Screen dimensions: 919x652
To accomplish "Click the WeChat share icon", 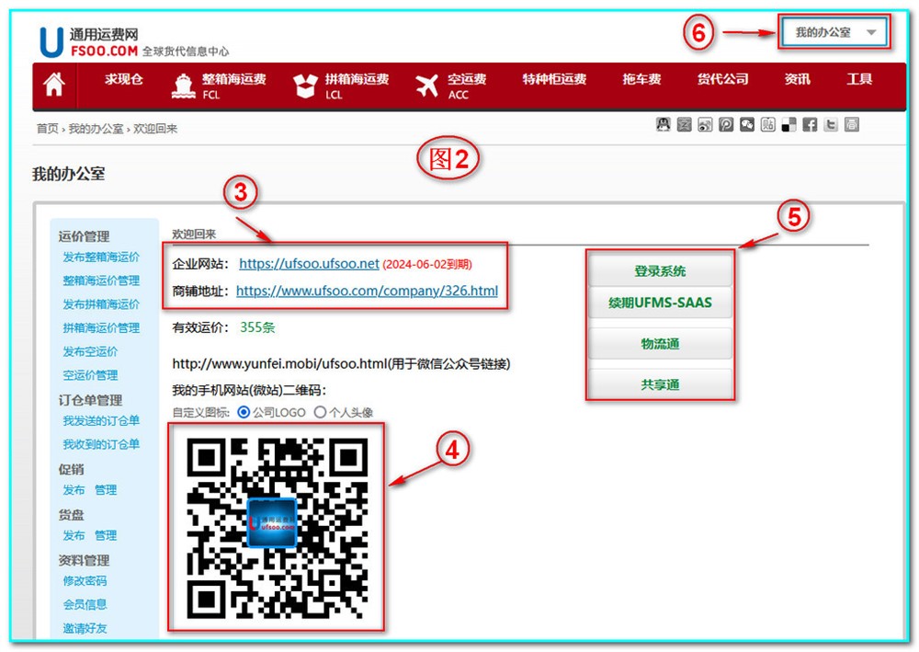I will point(747,125).
